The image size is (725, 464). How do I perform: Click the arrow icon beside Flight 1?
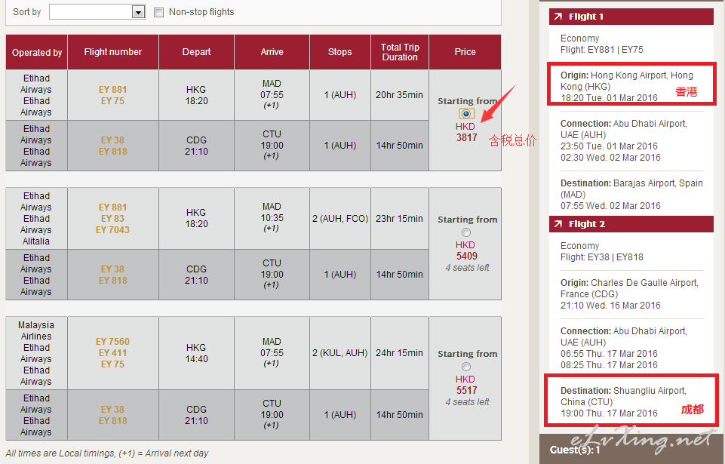click(x=558, y=17)
